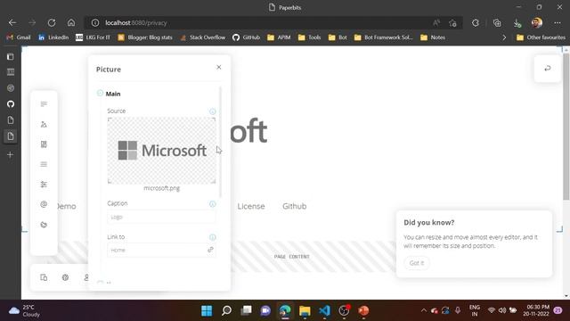Refresh the browser page
Viewport: 570px width, 321px height.
pos(52,22)
